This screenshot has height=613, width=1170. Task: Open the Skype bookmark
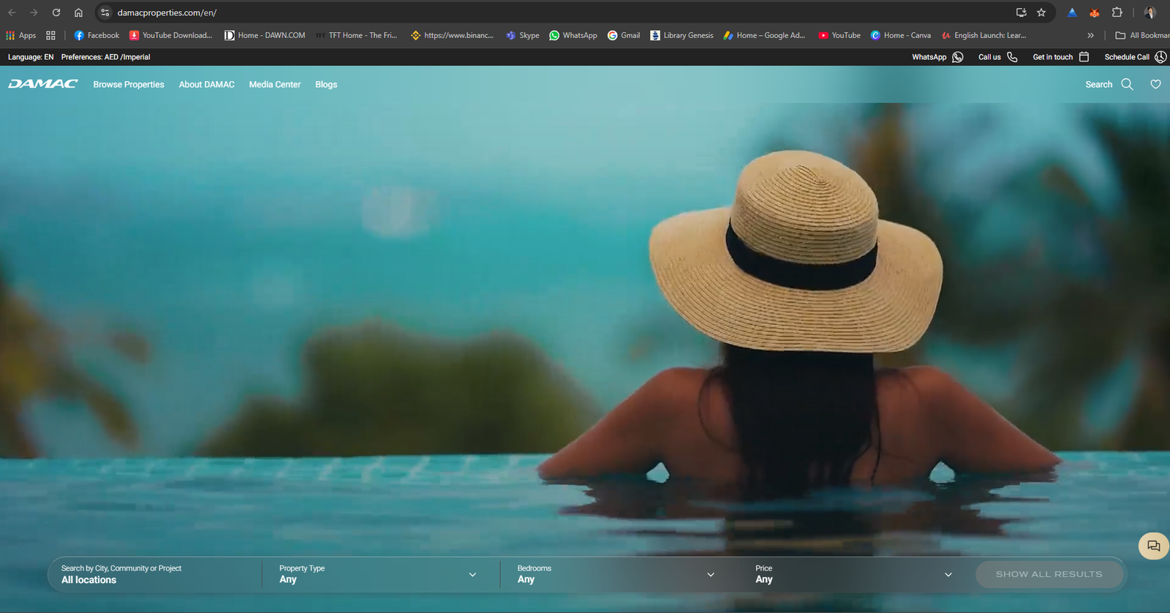523,35
